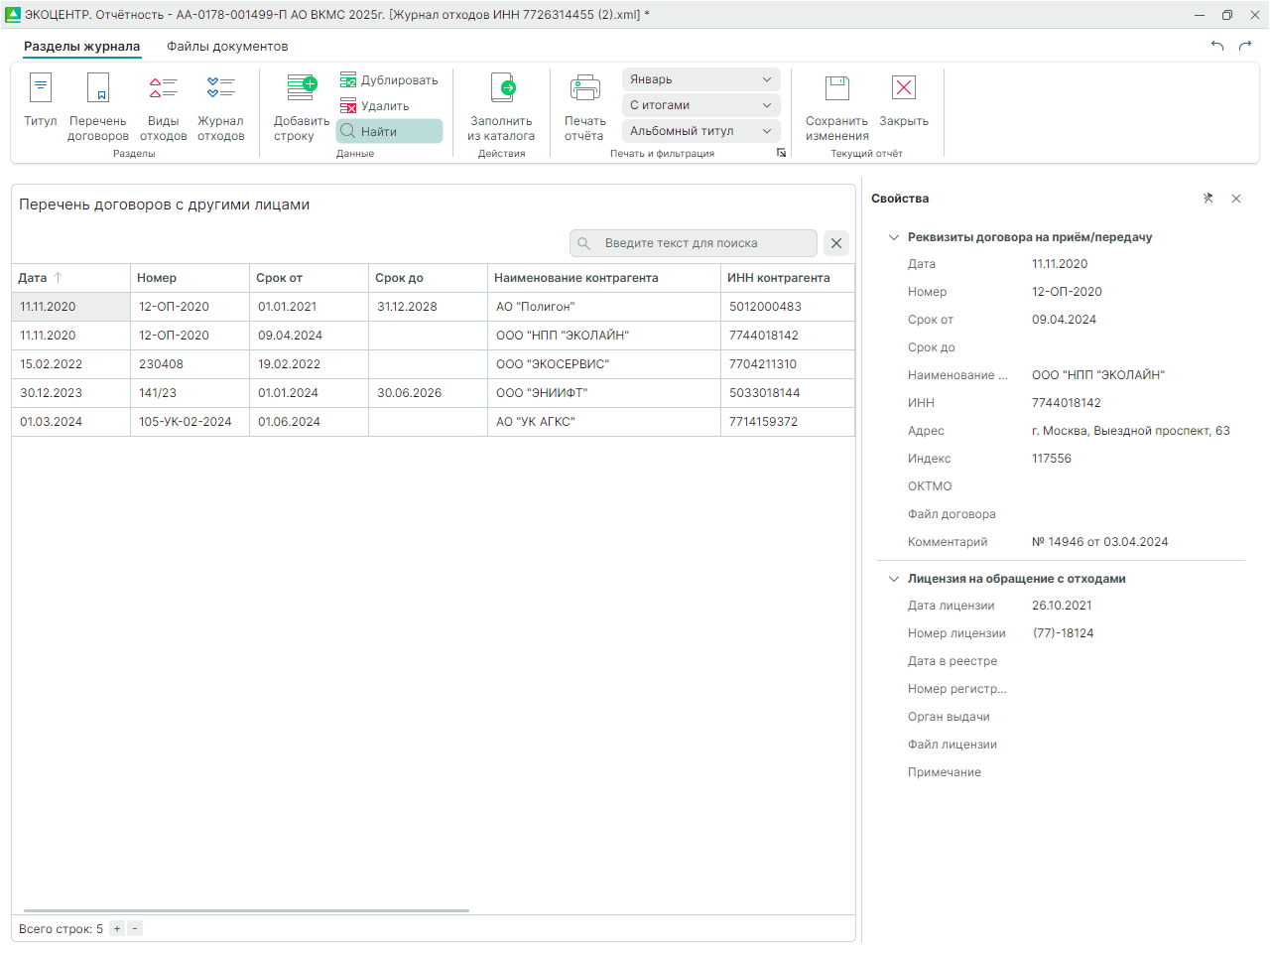The height and width of the screenshot is (953, 1270).
Task: Open the Альбомный титул dropdown
Action: [700, 131]
